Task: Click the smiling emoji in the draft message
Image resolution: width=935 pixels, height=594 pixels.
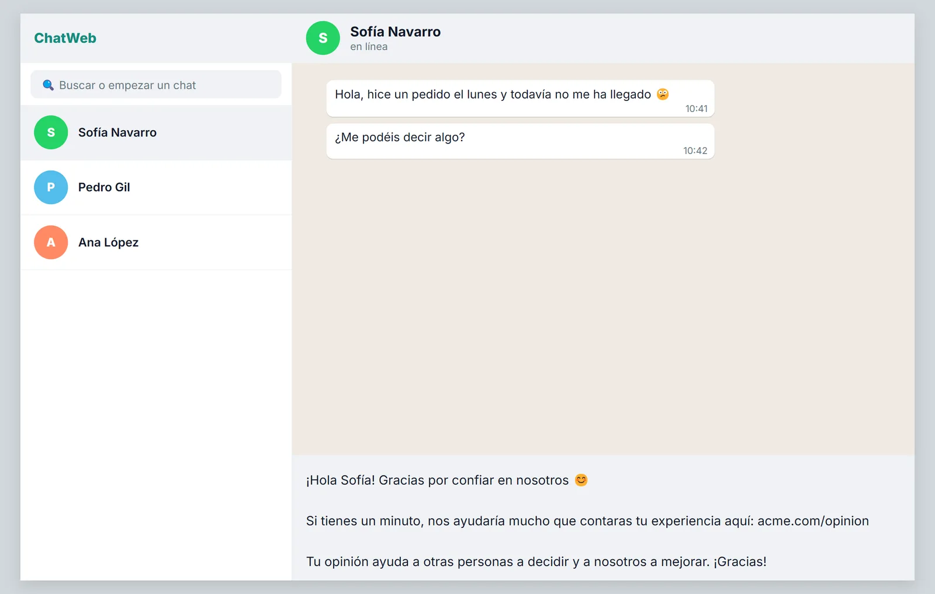Action: point(581,480)
